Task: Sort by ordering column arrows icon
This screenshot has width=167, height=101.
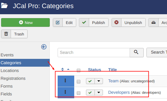Action: [62, 69]
